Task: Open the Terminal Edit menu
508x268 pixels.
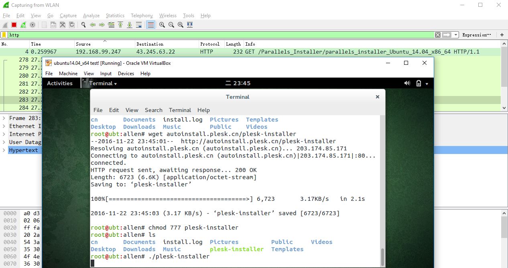Action: (114, 110)
